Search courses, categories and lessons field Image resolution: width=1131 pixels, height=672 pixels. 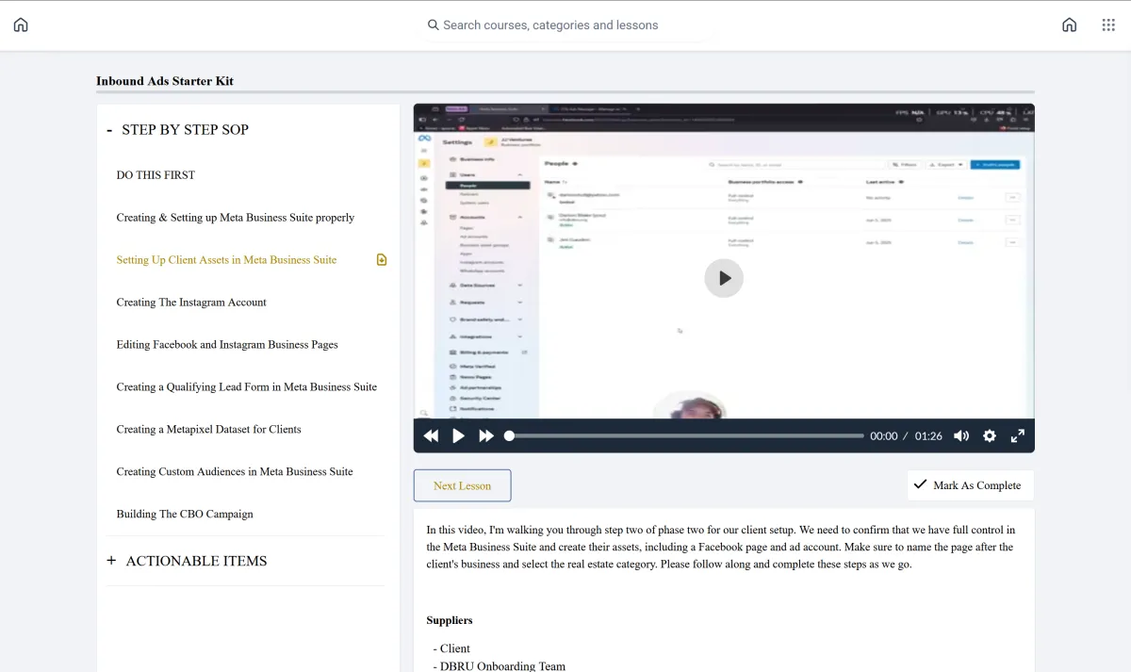[x=565, y=25]
